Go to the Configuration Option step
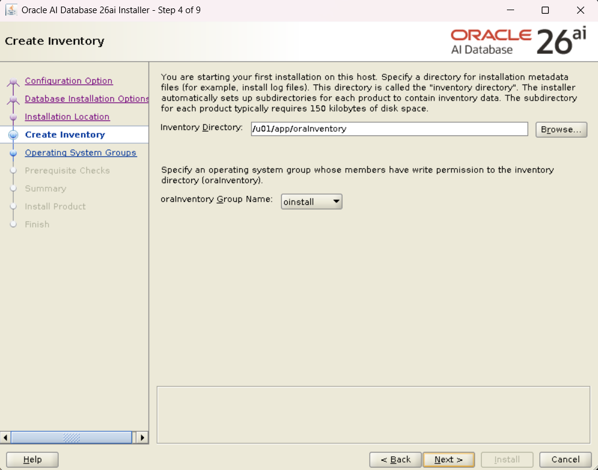Screen dimensions: 598x470 click(x=68, y=81)
